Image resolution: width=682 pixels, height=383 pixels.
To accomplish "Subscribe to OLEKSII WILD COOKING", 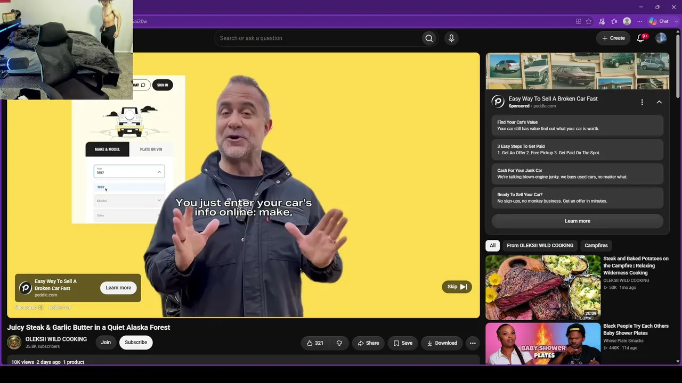I will coord(136,343).
